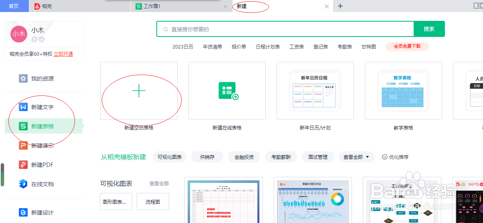This screenshot has width=483, height=223.
Task: Switch to the 工作簿1 tab
Action: (182, 6)
